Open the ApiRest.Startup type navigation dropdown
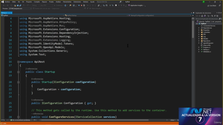Viewport: 223px width, 125px height. tap(96, 15)
